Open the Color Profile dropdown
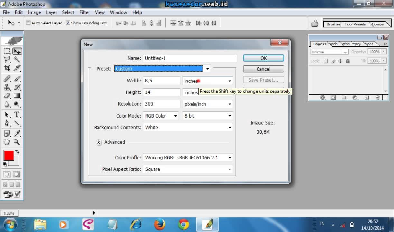This screenshot has height=232, width=394. pyautogui.click(x=188, y=158)
